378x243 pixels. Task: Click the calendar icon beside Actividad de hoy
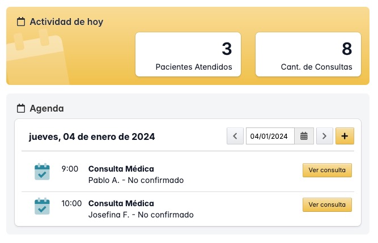[21, 22]
